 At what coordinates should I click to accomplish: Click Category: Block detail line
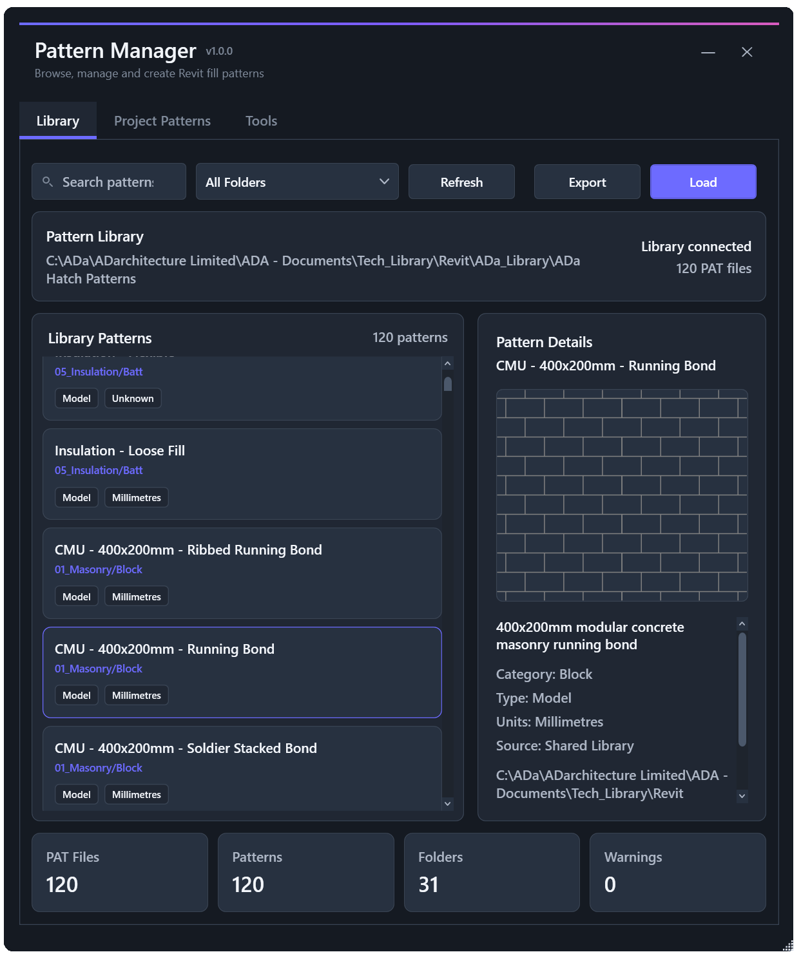click(x=544, y=674)
